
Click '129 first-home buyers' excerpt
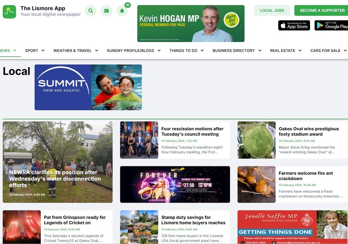point(192,238)
